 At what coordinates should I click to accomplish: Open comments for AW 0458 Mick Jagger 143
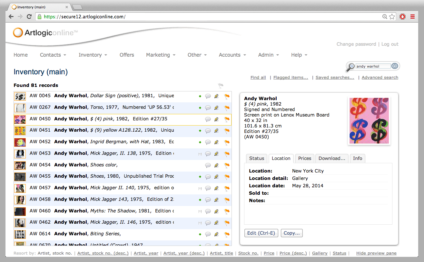coord(208,200)
